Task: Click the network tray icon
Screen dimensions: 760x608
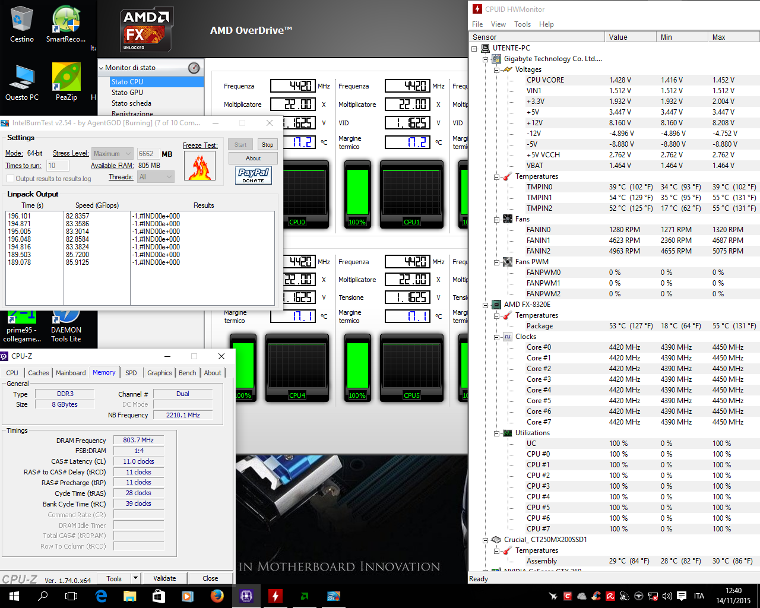Action: tap(653, 596)
